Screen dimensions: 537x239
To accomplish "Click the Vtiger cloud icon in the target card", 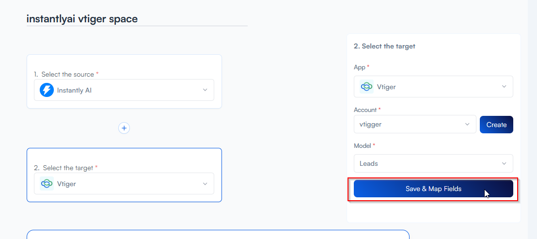I will coord(47,184).
